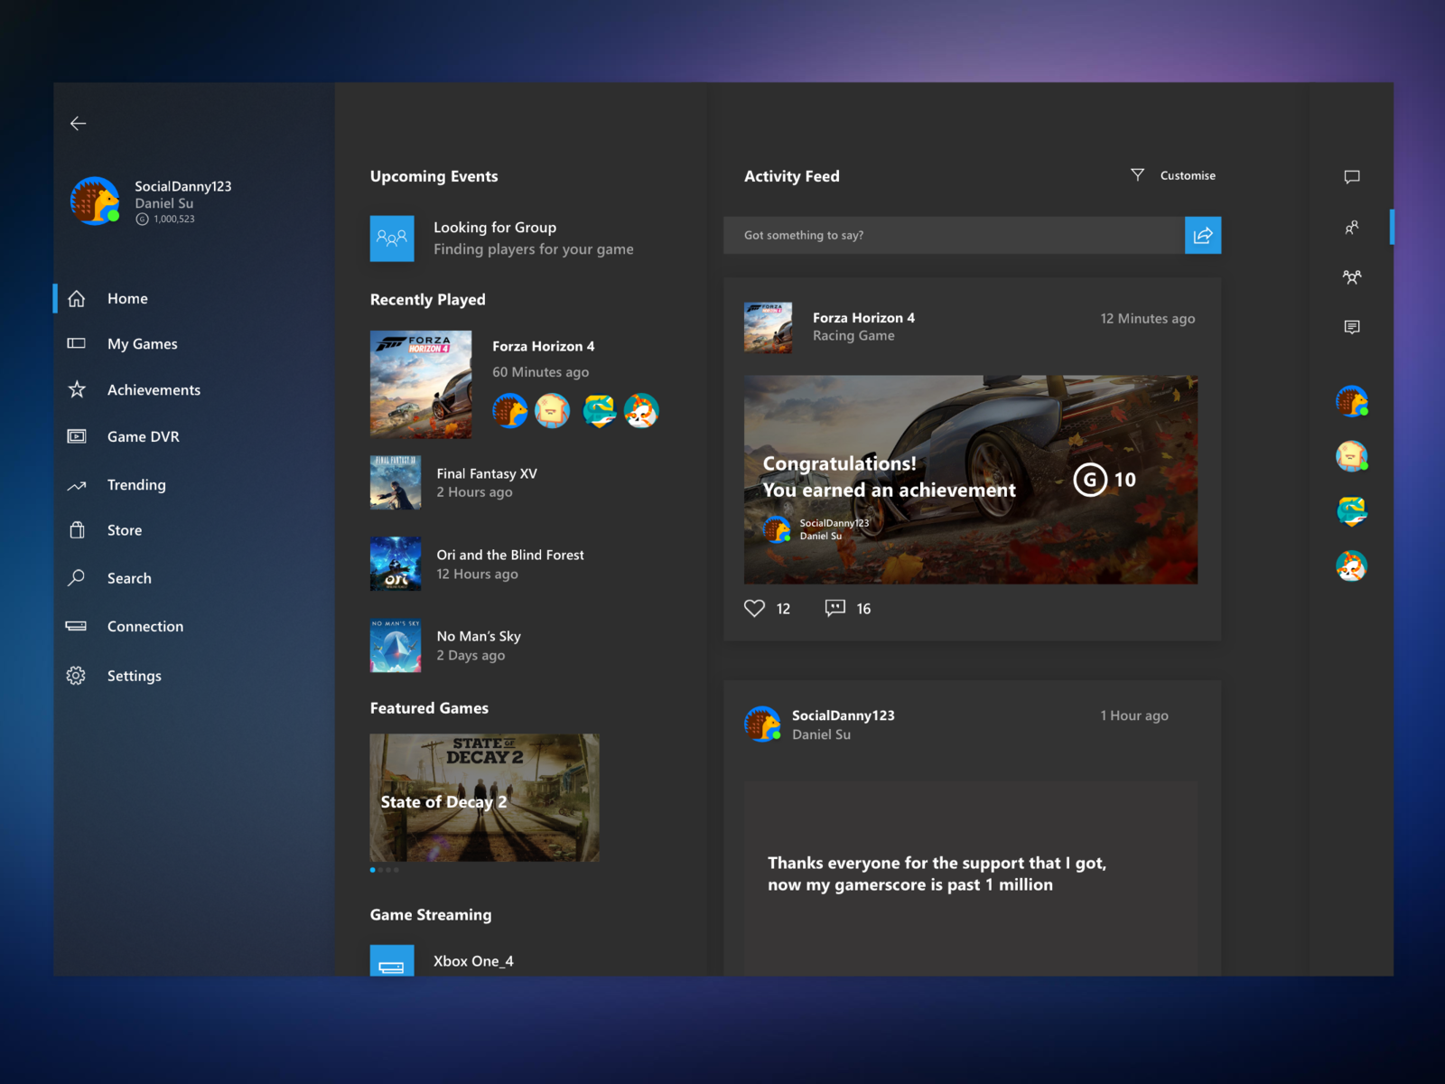The image size is (1445, 1084).
Task: Click the Search magnifier icon
Action: (x=77, y=577)
